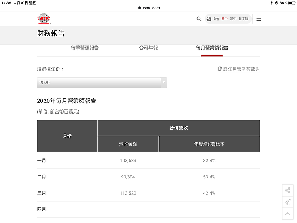This screenshot has width=297, height=223.
Task: Select the 四月 row label
Action: (42, 209)
